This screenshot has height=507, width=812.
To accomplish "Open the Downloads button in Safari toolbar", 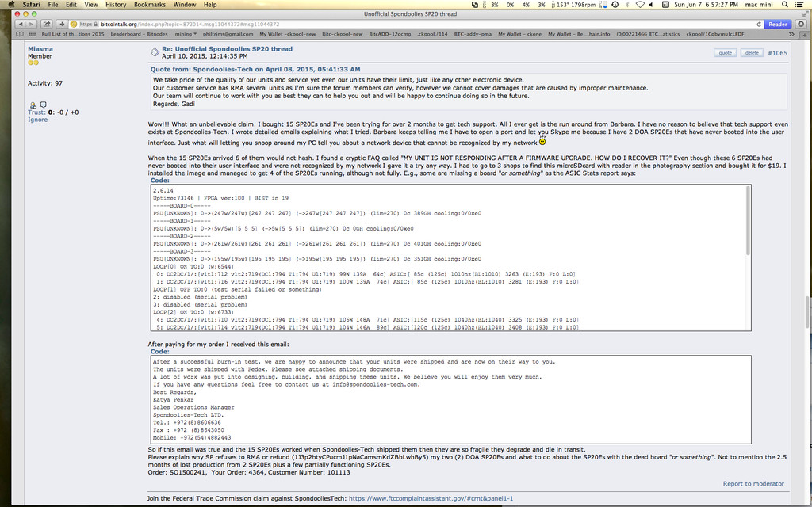I will (x=801, y=25).
